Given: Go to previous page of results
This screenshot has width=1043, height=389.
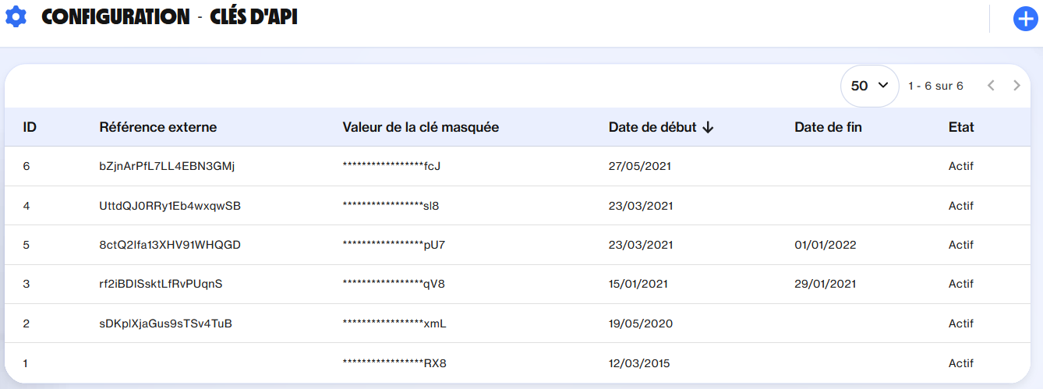Looking at the screenshot, I should (x=991, y=86).
